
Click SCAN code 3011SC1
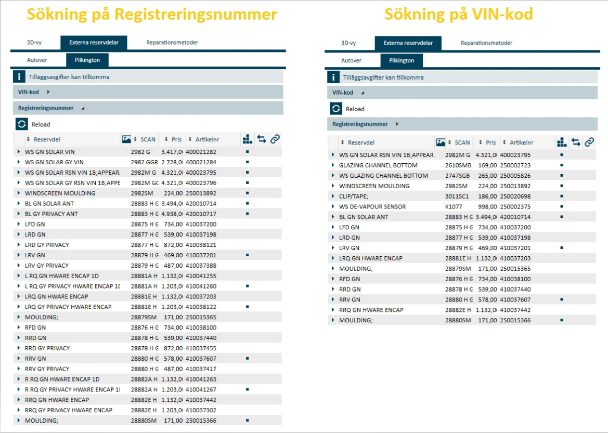[x=457, y=196]
